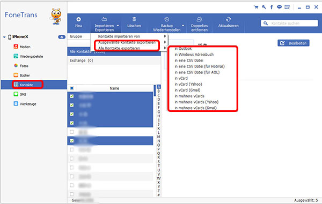Click the FoneTrans mascot logo
The width and height of the screenshot is (322, 204).
[x=56, y=17]
